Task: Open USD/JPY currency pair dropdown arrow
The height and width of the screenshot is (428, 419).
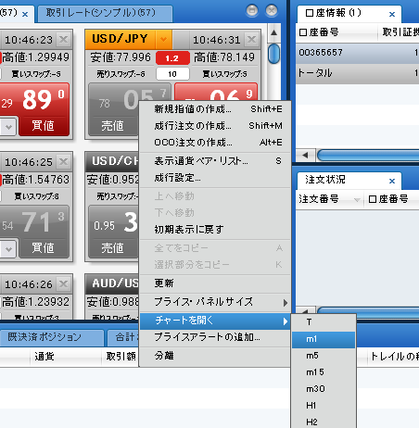Action: [x=163, y=39]
